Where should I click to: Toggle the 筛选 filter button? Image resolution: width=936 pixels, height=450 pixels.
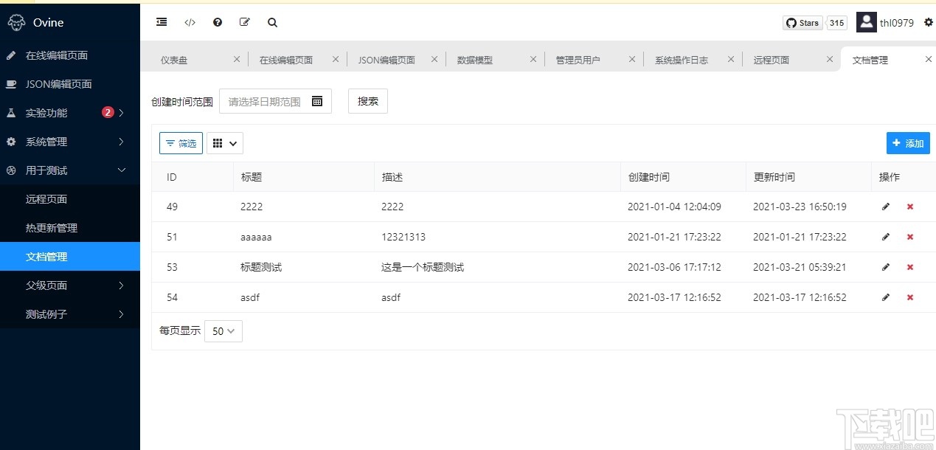[x=180, y=142]
